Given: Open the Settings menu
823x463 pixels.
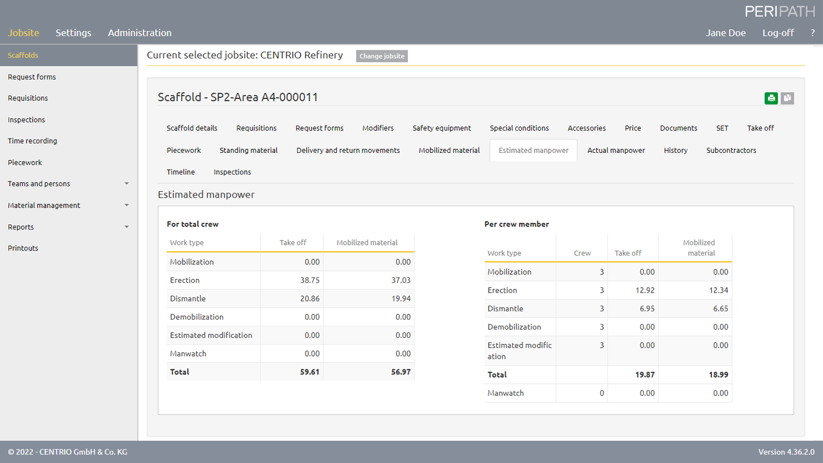Looking at the screenshot, I should click(73, 32).
